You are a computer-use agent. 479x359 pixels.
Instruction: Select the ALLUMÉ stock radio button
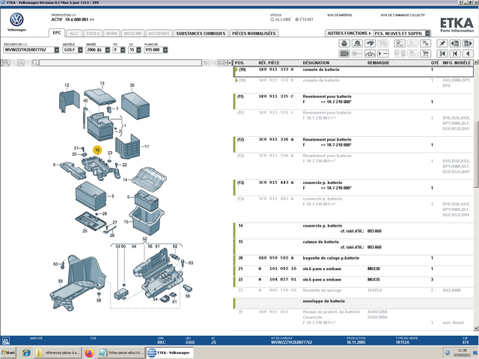click(x=272, y=19)
